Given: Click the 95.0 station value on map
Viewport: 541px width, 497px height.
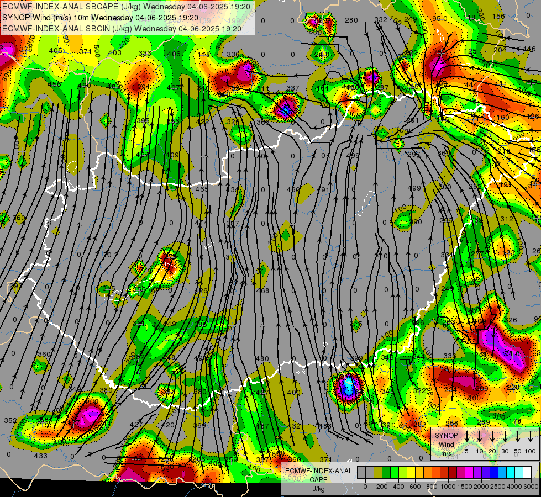Looking at the screenshot, I should pyautogui.click(x=440, y=18).
